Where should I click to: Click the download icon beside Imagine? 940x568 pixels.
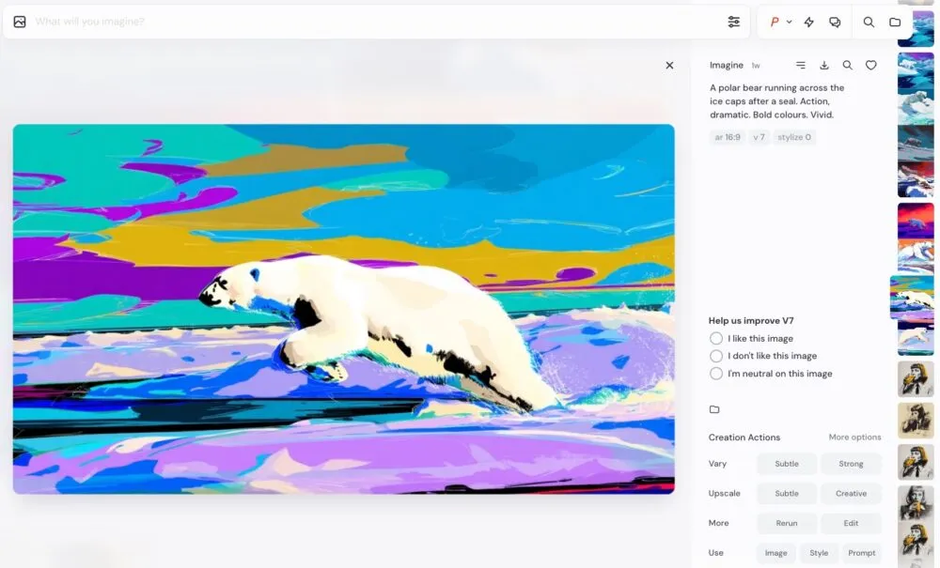tap(824, 66)
